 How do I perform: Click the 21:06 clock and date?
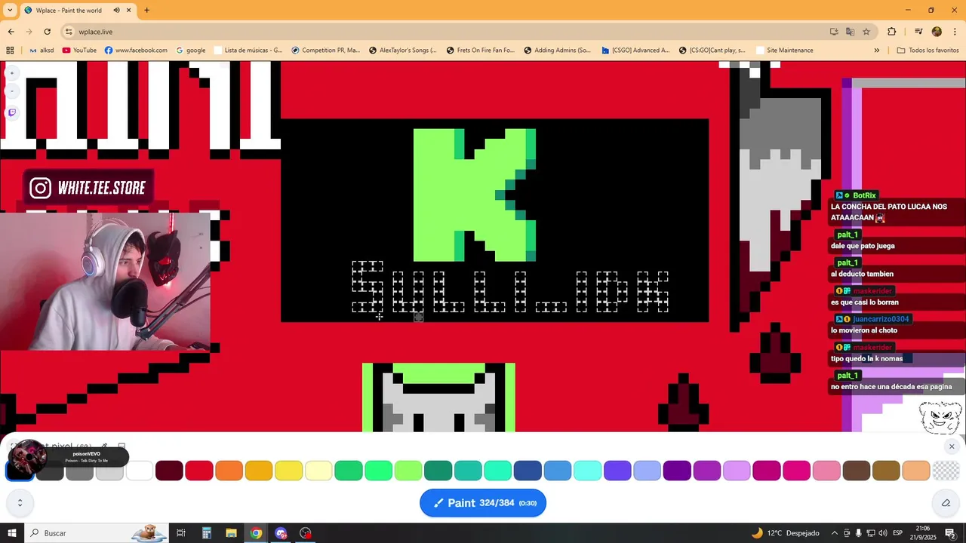[x=922, y=533]
